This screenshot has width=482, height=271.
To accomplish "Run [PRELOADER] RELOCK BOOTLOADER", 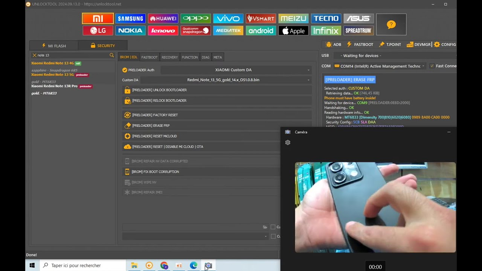I will coord(217,100).
